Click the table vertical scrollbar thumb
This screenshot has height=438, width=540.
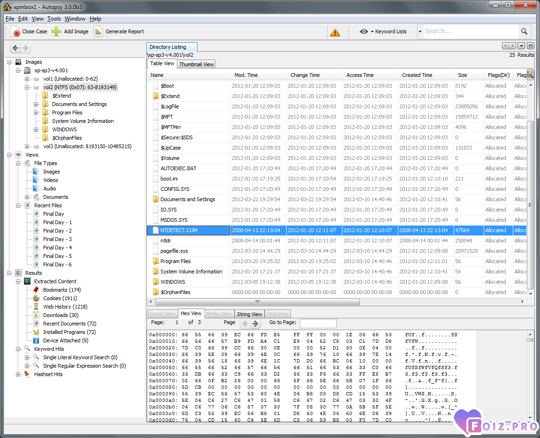click(x=530, y=204)
